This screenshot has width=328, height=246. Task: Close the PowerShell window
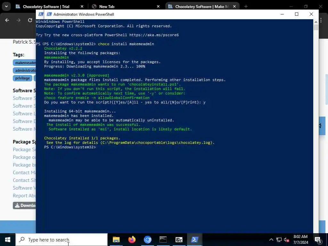coord(311,14)
